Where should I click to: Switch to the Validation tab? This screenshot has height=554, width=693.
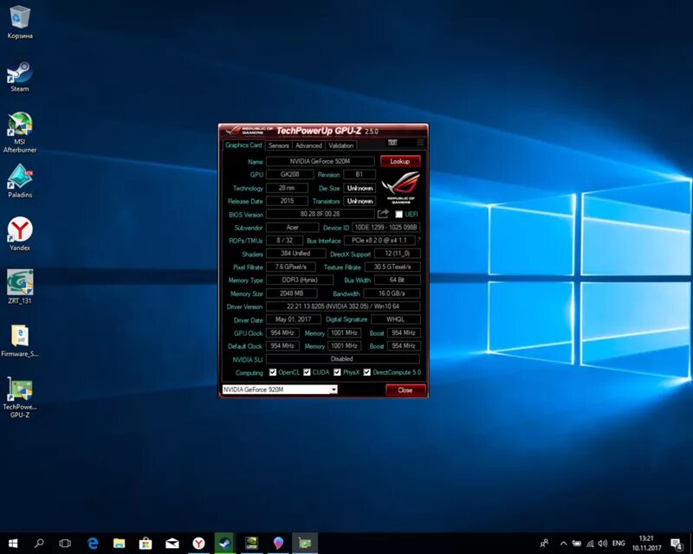point(340,145)
